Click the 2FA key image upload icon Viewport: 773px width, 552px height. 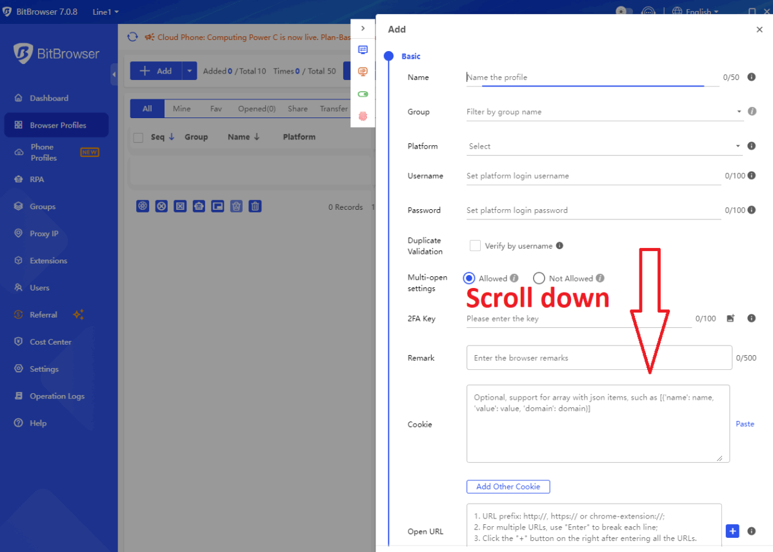point(730,318)
